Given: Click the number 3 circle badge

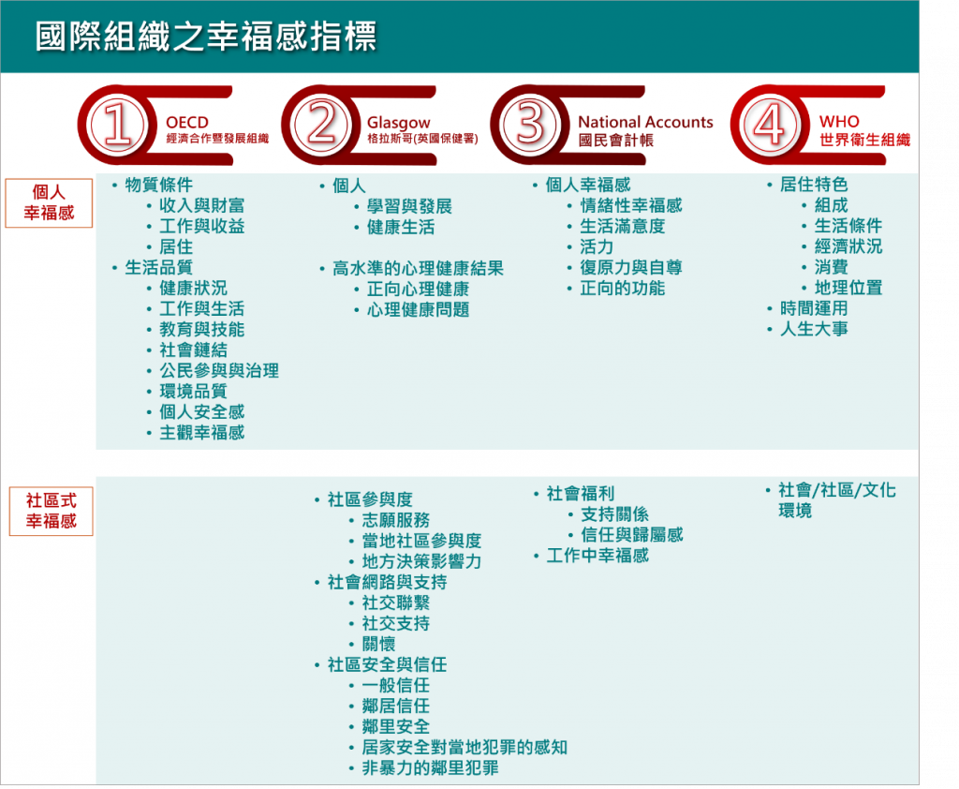Looking at the screenshot, I should tap(530, 125).
